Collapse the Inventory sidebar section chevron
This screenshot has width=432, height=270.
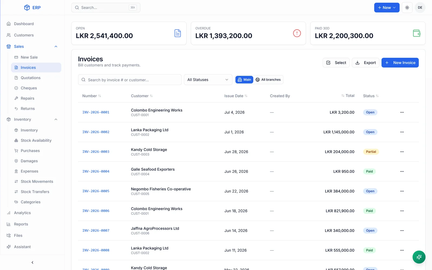coord(56,119)
